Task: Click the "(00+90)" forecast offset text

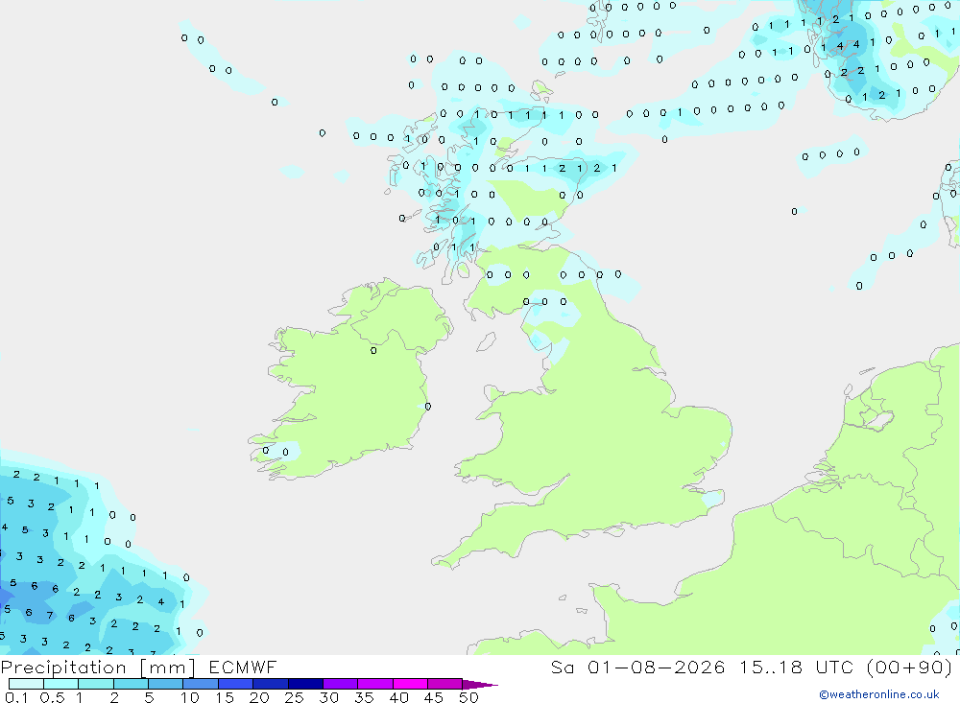Action: pos(910,667)
